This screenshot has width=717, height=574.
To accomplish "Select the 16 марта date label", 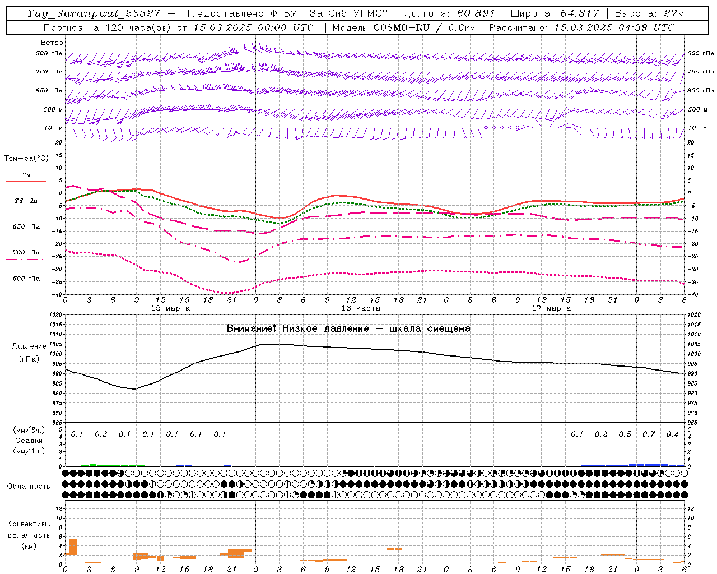I will pos(361,308).
